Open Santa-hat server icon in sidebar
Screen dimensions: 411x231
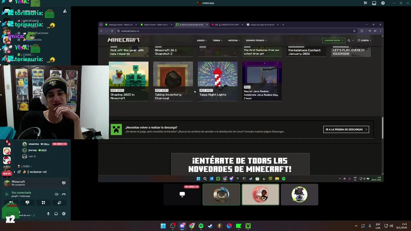[7, 159]
